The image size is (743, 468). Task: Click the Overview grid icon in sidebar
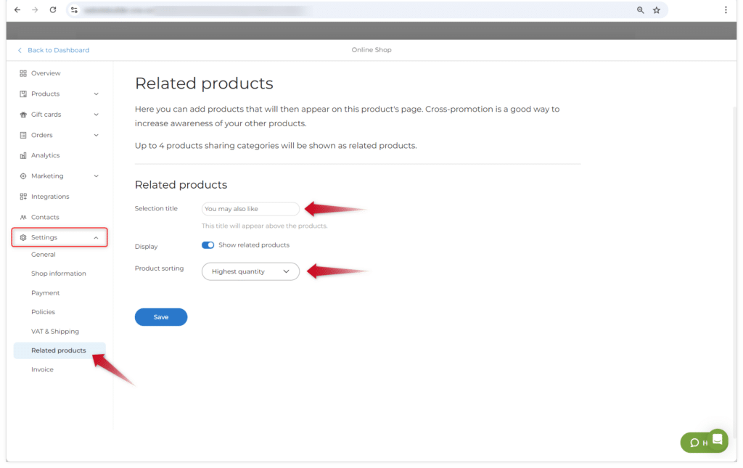(23, 73)
